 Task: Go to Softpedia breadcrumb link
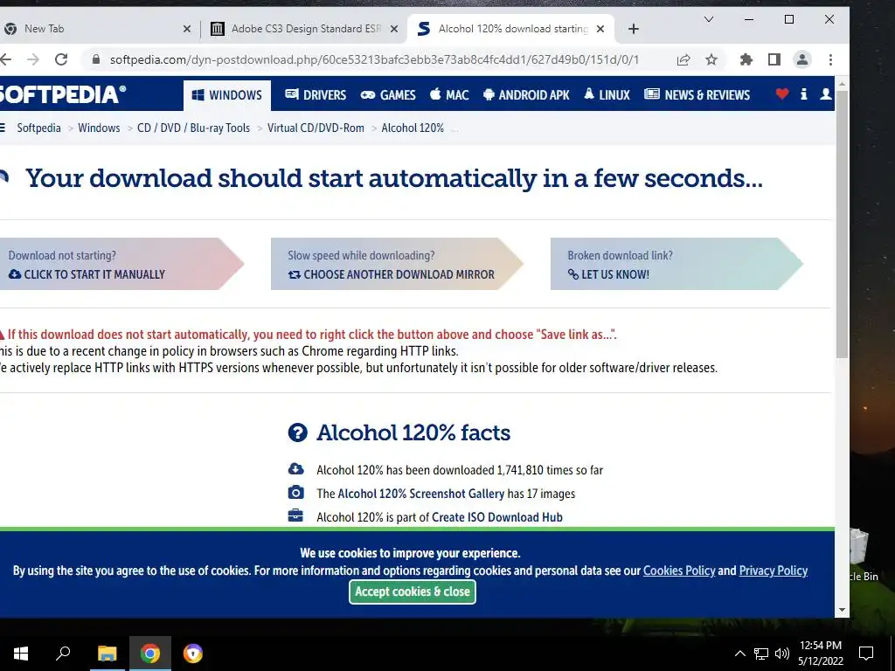click(38, 128)
